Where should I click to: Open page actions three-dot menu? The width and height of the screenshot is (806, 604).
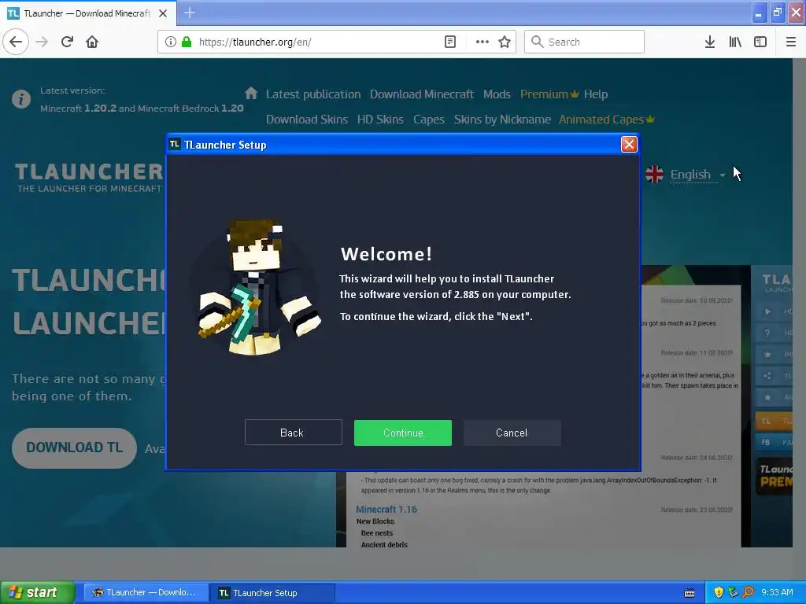[482, 42]
